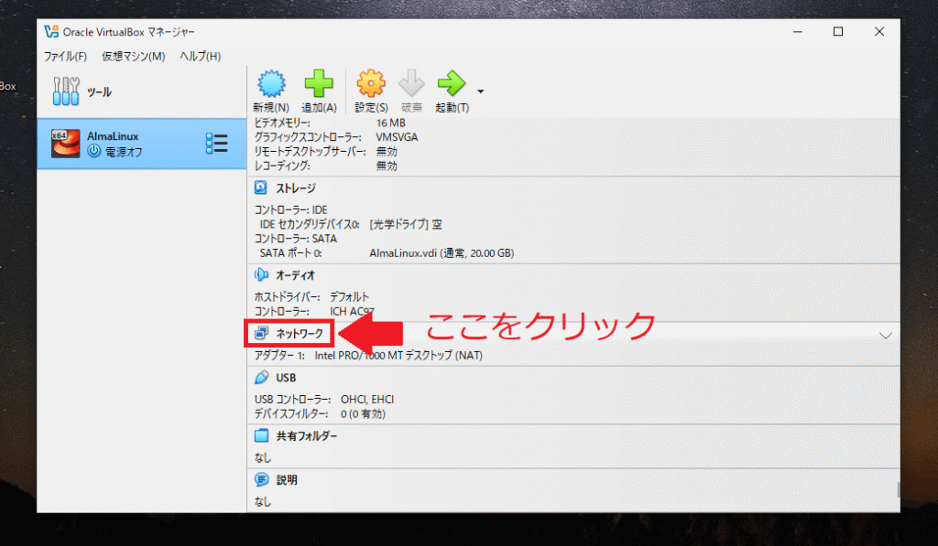Click the [光学ドライブ] 空 text
This screenshot has height=546, width=938.
click(406, 225)
